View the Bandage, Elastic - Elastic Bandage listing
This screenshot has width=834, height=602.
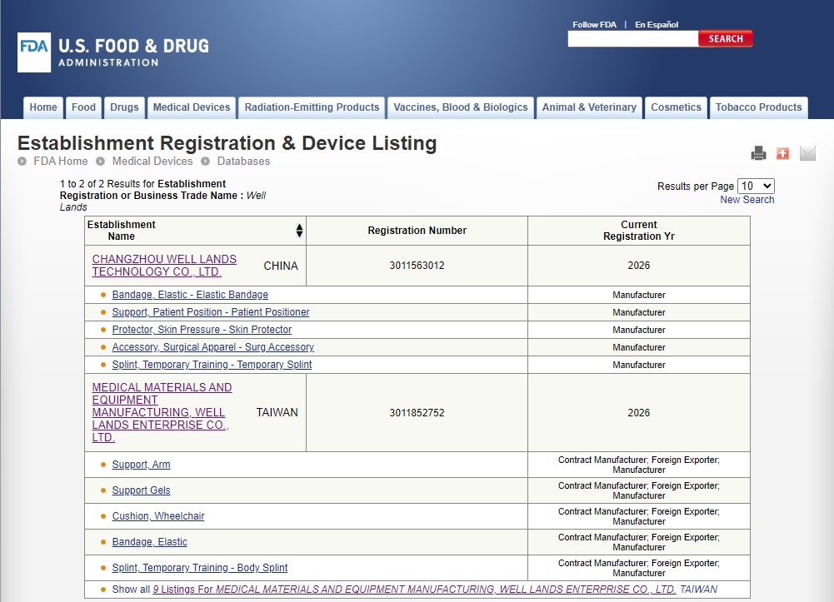click(189, 295)
